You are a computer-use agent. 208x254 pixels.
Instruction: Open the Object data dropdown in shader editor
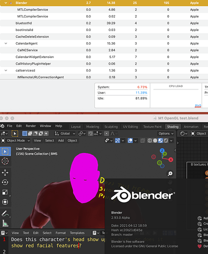pos(199,134)
